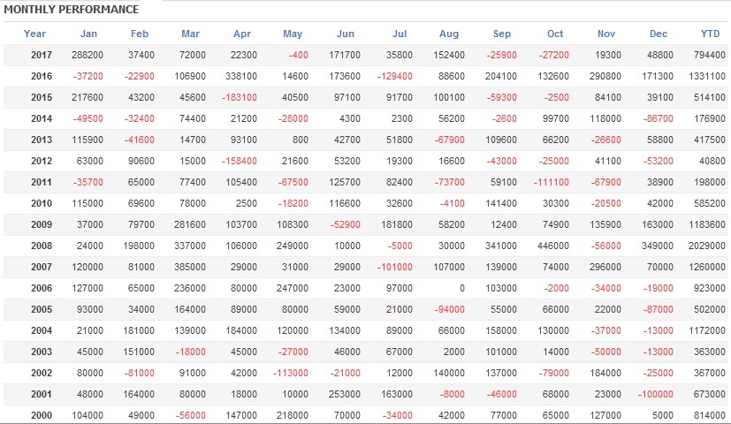Click 151000 in the 2003 Feb cell
Screen dimensions: 731x424
tap(139, 352)
